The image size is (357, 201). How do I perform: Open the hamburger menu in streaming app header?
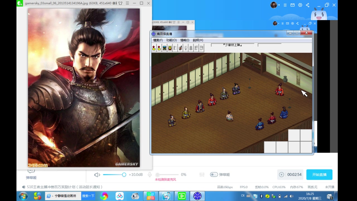click(x=285, y=5)
